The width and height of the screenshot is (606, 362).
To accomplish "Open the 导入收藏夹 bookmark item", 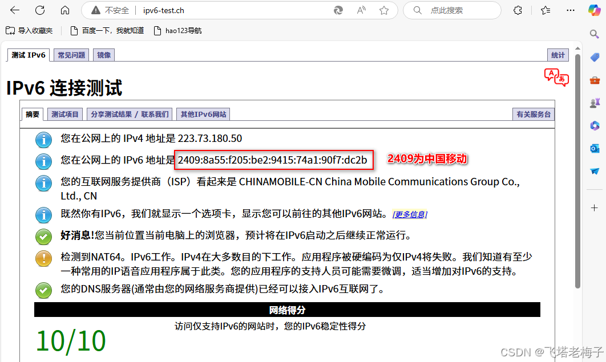I will [29, 30].
